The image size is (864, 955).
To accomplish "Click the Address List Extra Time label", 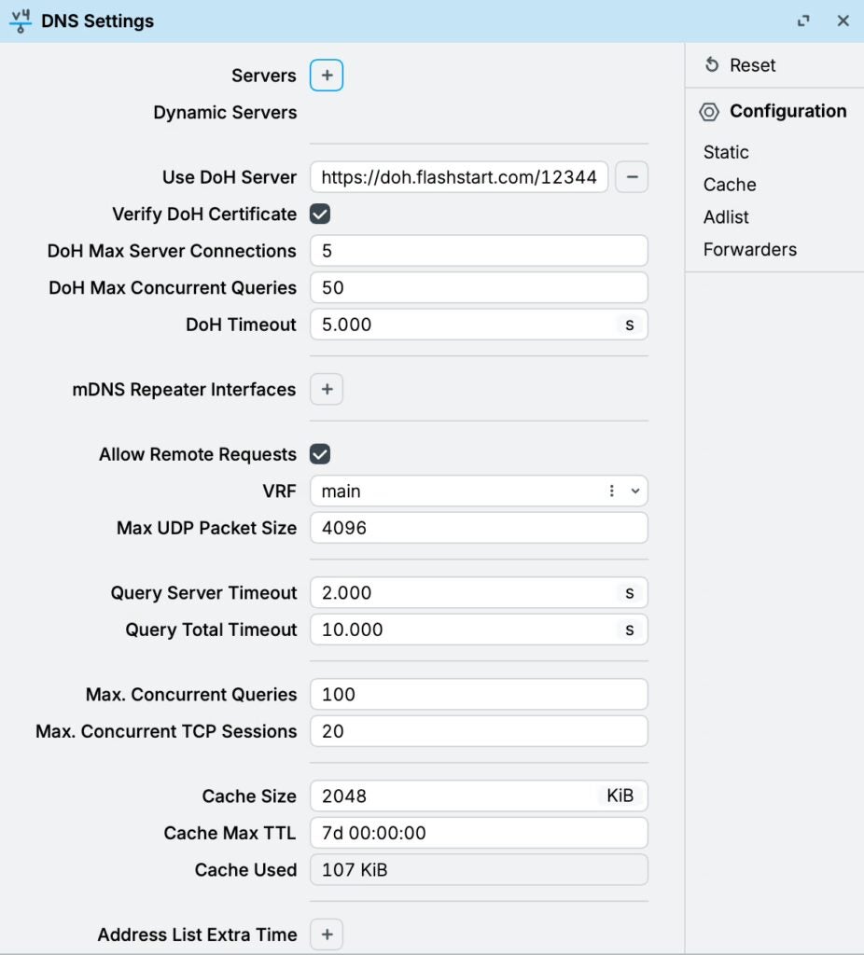I will click(198, 934).
